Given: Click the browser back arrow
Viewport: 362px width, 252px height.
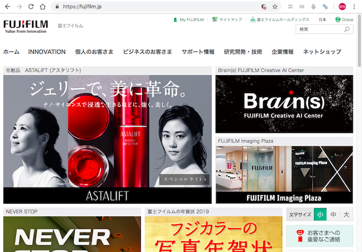Looking at the screenshot, I should coord(7,7).
